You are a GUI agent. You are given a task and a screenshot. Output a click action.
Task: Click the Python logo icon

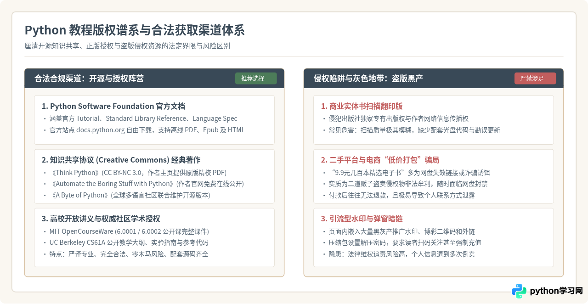point(519,291)
